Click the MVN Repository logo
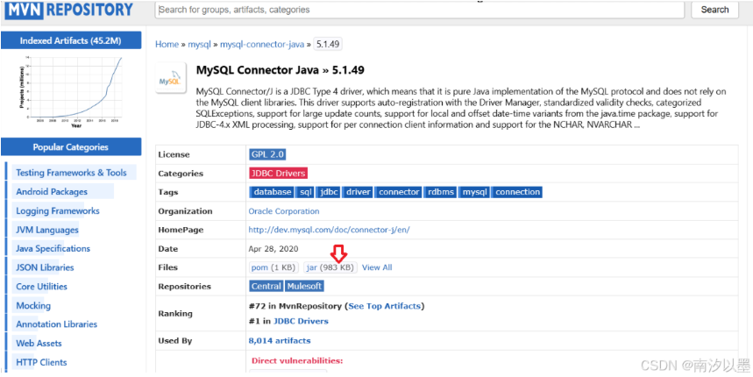Image resolution: width=753 pixels, height=377 pixels. tap(70, 10)
